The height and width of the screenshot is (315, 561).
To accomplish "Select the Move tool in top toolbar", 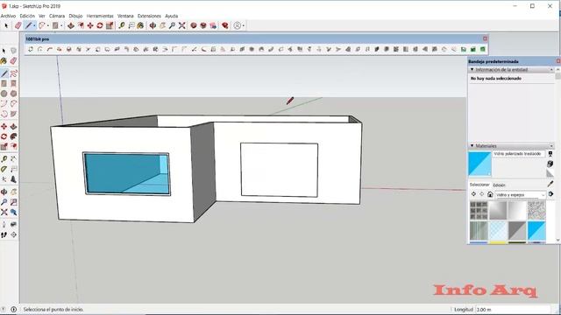I will pos(90,25).
